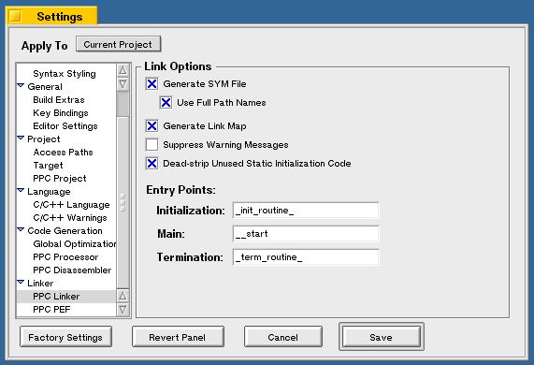Collapse the General tree group
This screenshot has height=365, width=534.
21,85
